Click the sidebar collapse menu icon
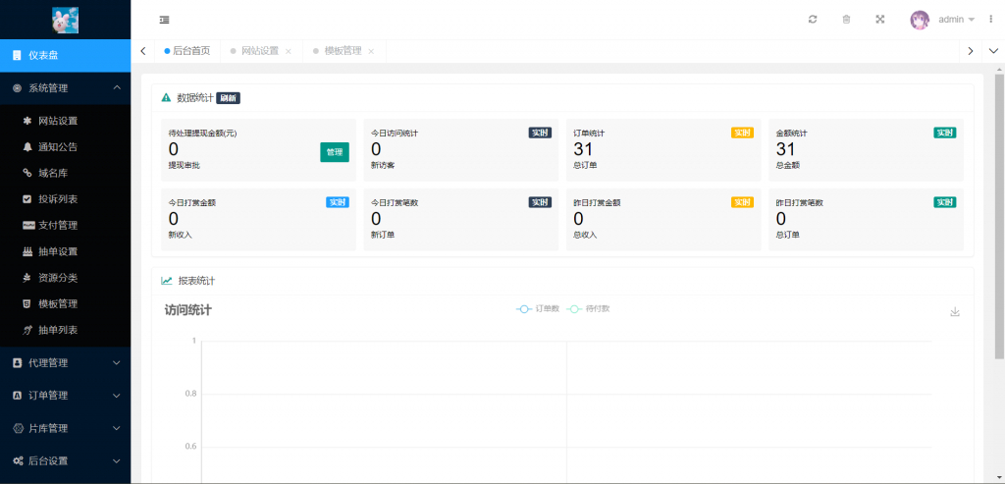The image size is (1005, 484). (163, 20)
